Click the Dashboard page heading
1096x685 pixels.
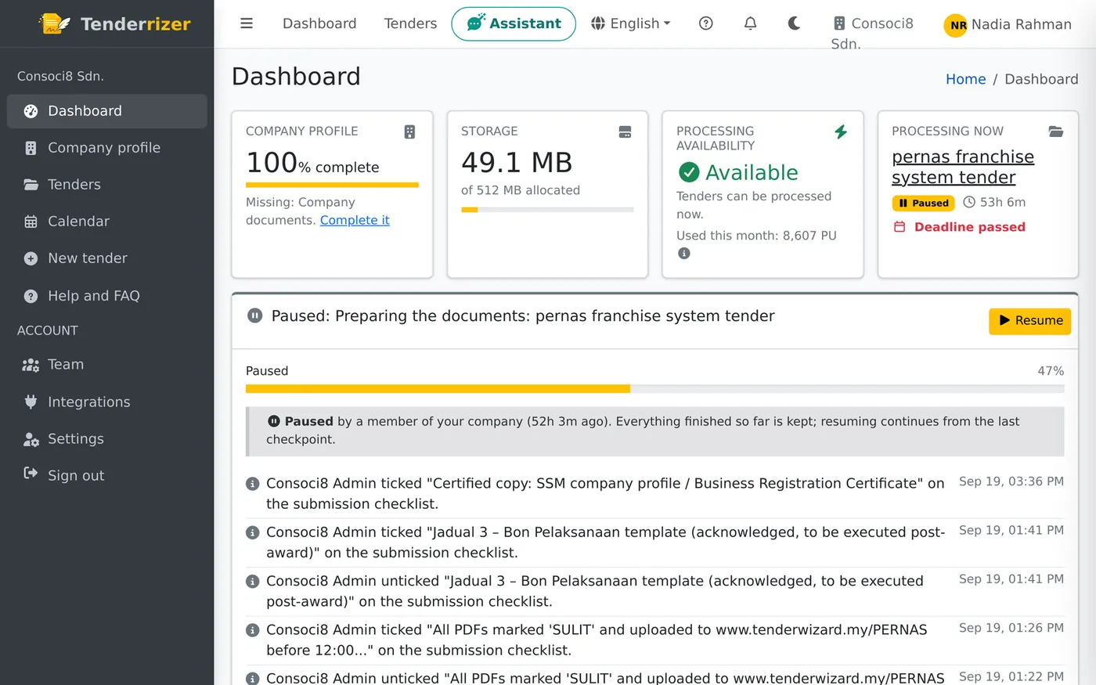click(296, 77)
